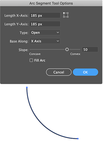The image size is (103, 141).
Task: Click the Slope value field showing 50
Action: click(x=90, y=49)
